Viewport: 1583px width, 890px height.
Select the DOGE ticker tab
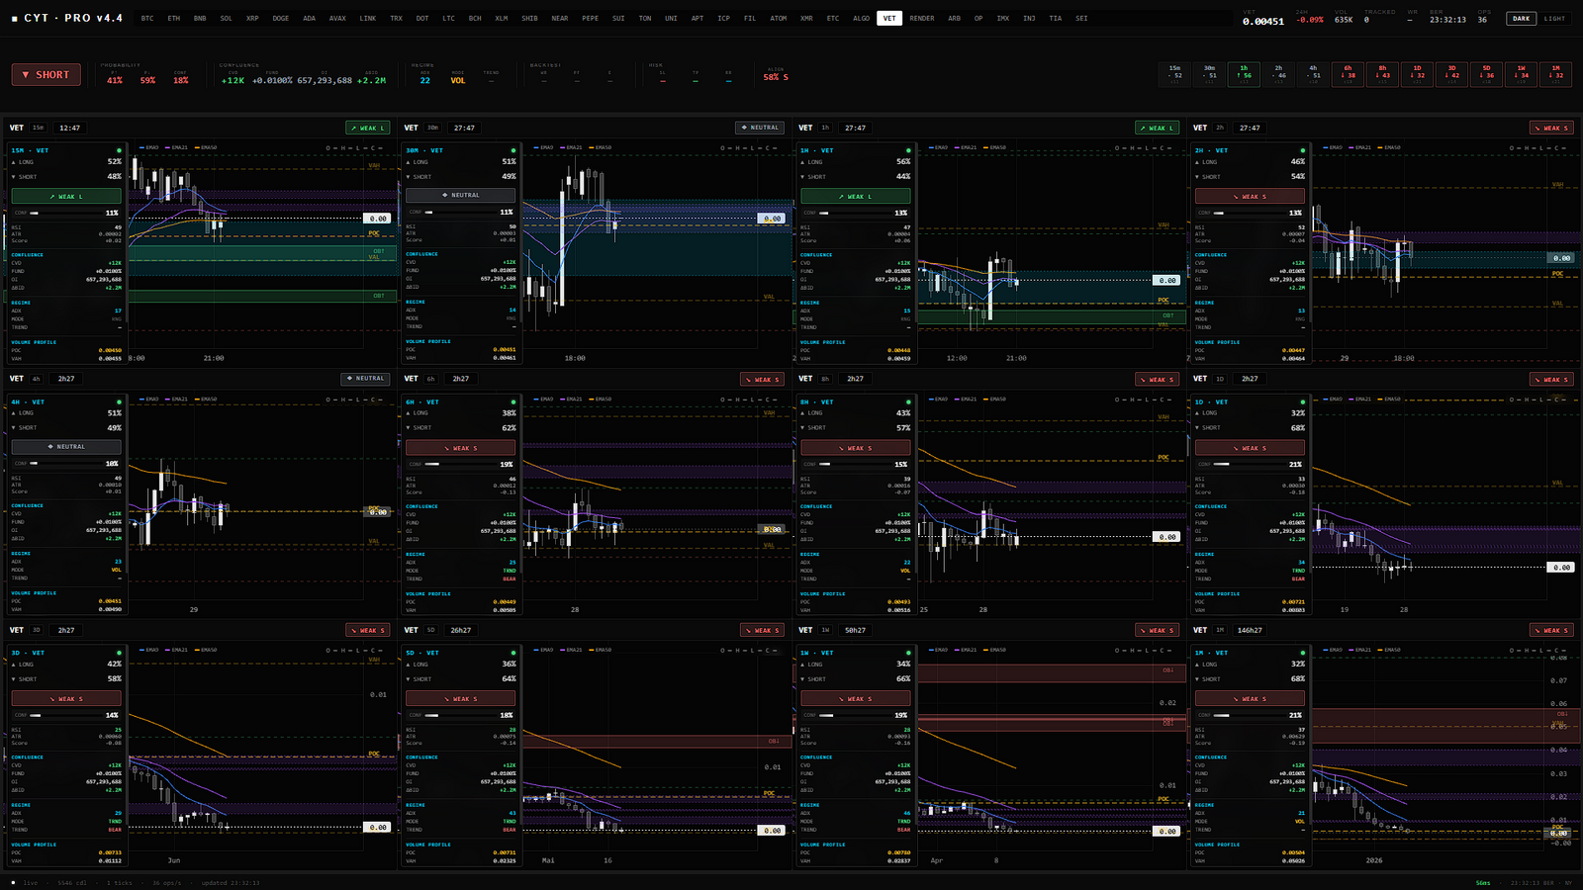pyautogui.click(x=281, y=19)
